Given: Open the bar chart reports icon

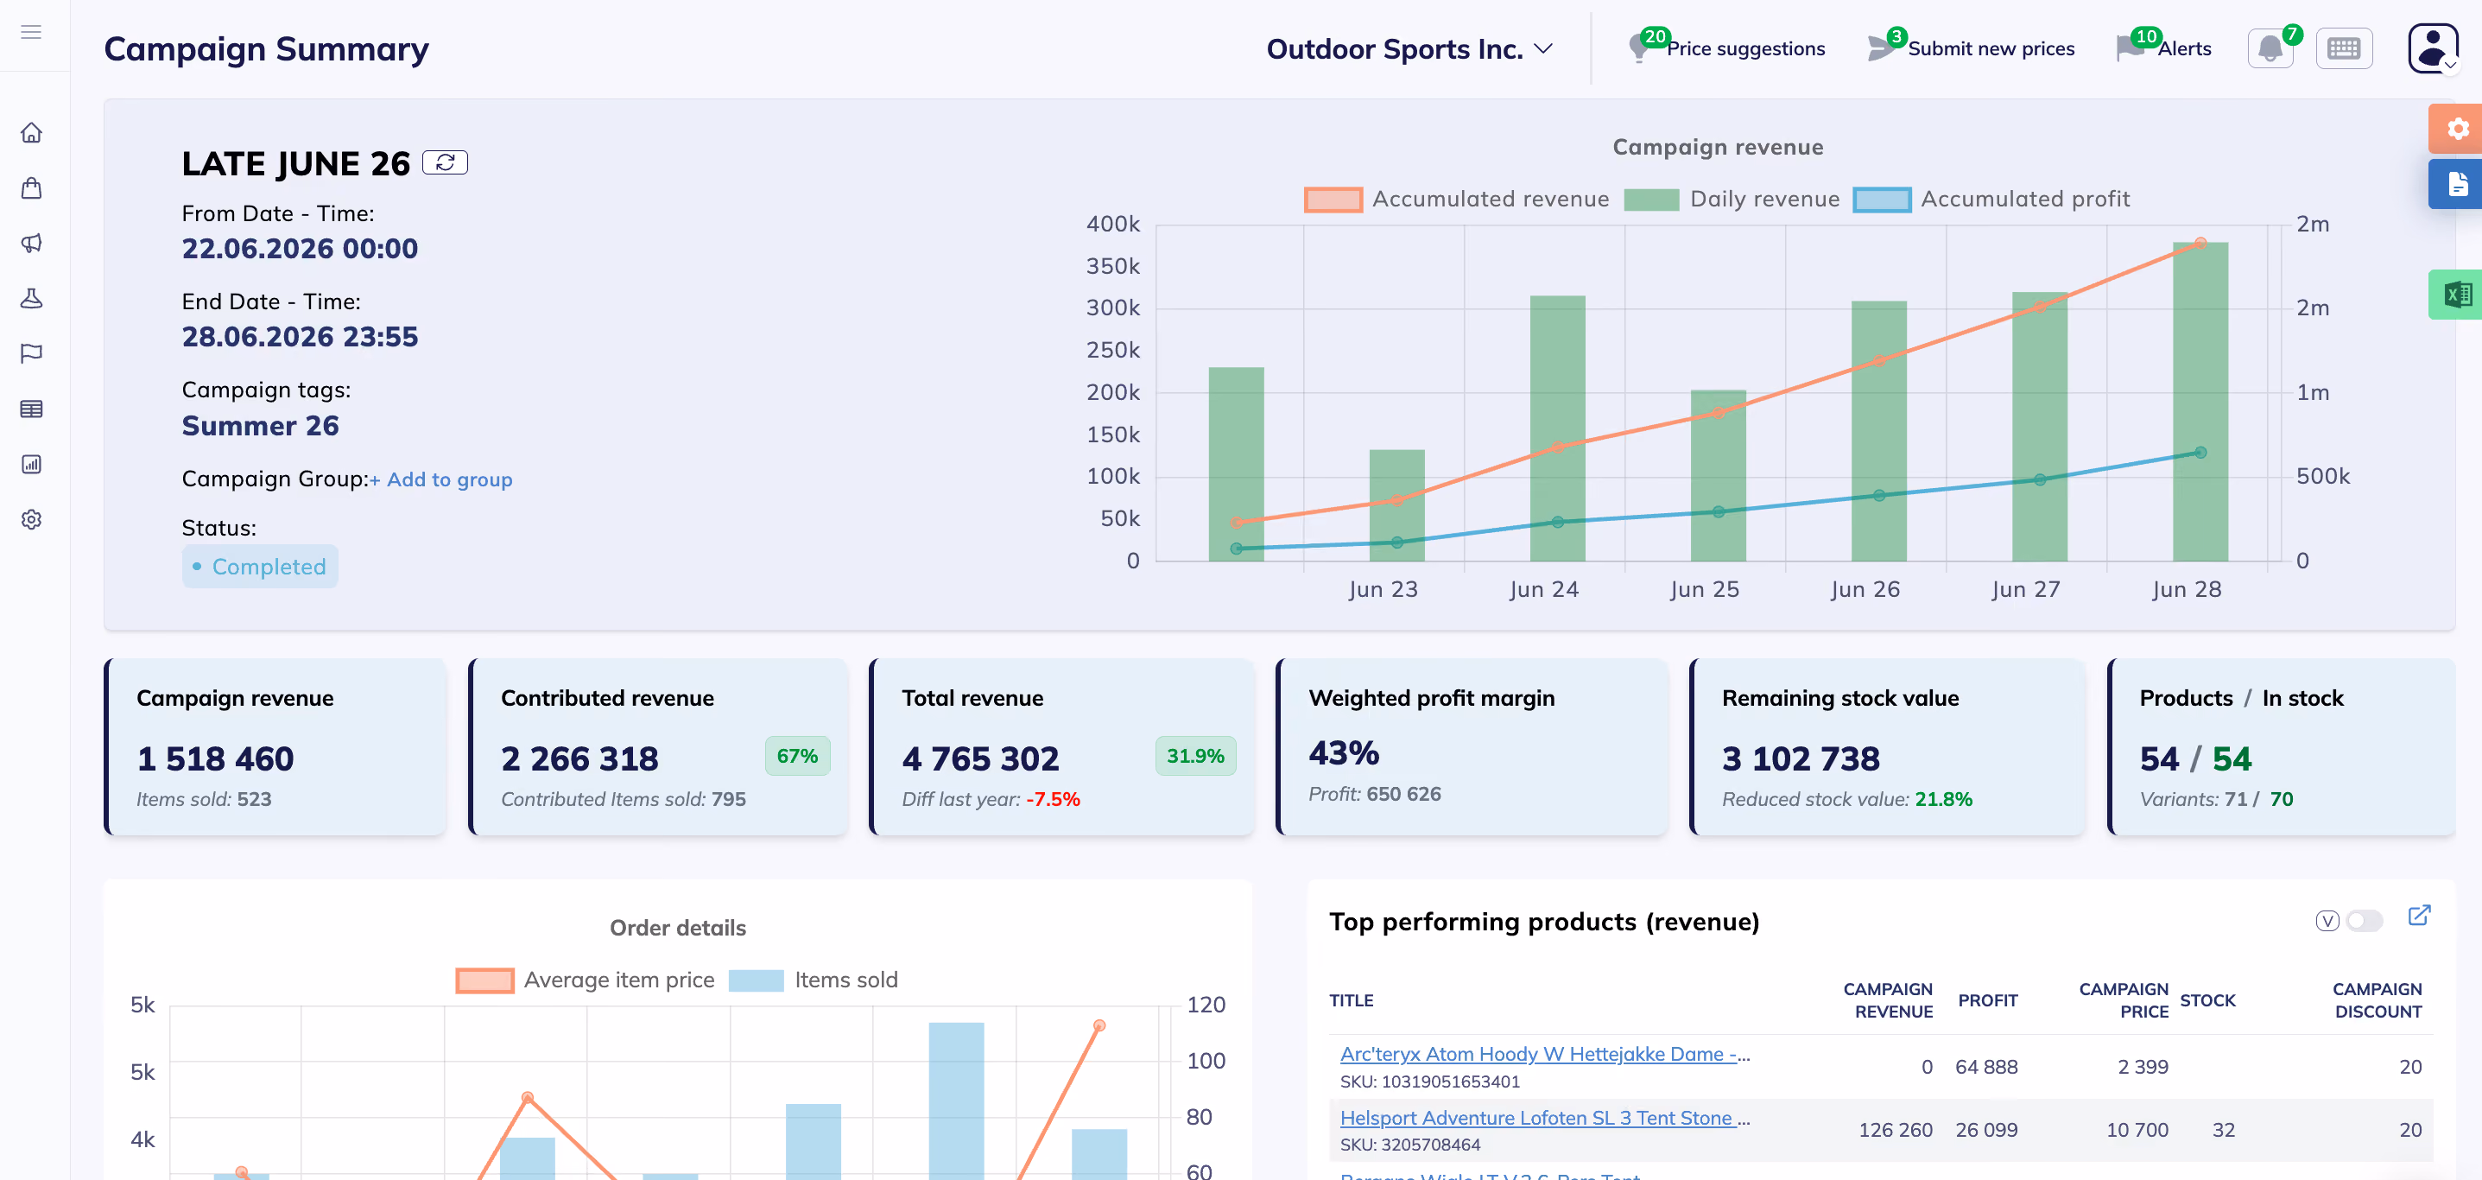Looking at the screenshot, I should 31,464.
